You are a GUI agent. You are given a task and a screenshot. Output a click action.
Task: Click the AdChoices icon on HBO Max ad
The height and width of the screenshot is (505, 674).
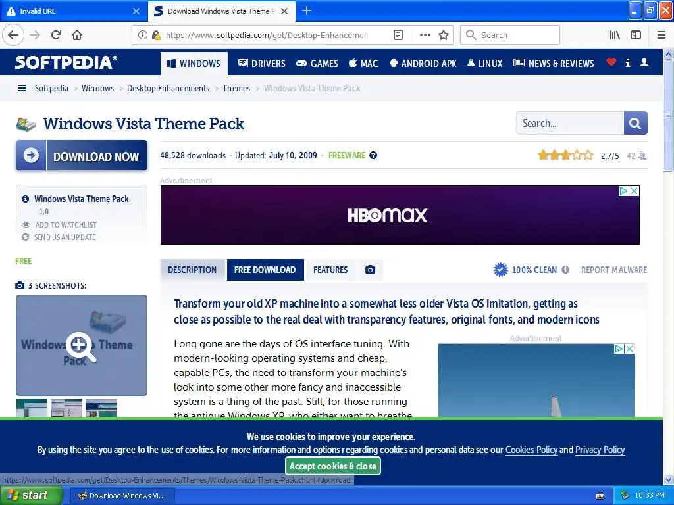coord(624,191)
